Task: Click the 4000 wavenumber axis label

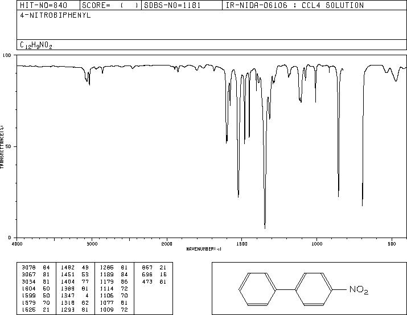Action: [17, 244]
